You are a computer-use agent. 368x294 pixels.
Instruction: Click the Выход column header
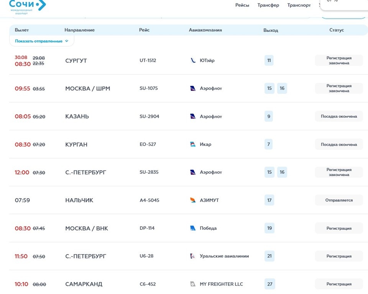point(271,30)
